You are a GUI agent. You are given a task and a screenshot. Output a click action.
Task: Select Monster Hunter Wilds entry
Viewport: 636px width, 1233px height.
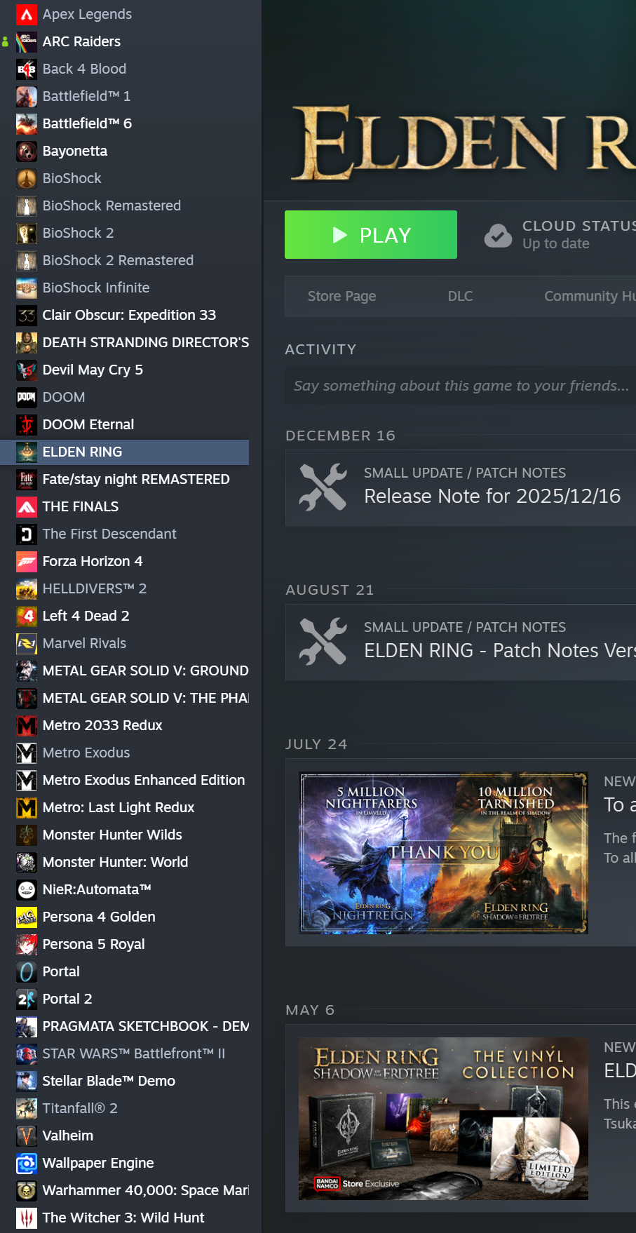click(x=125, y=835)
